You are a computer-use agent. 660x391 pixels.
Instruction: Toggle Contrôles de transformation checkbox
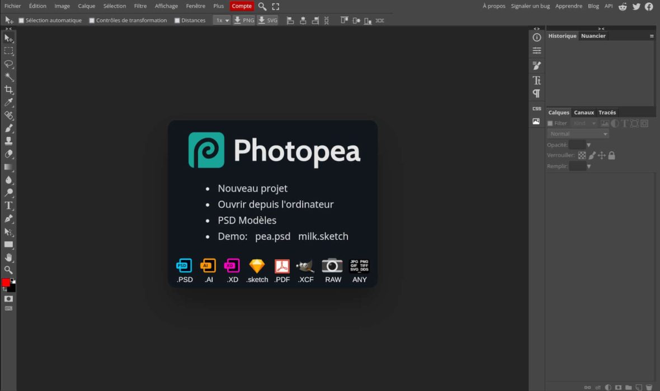tap(92, 21)
